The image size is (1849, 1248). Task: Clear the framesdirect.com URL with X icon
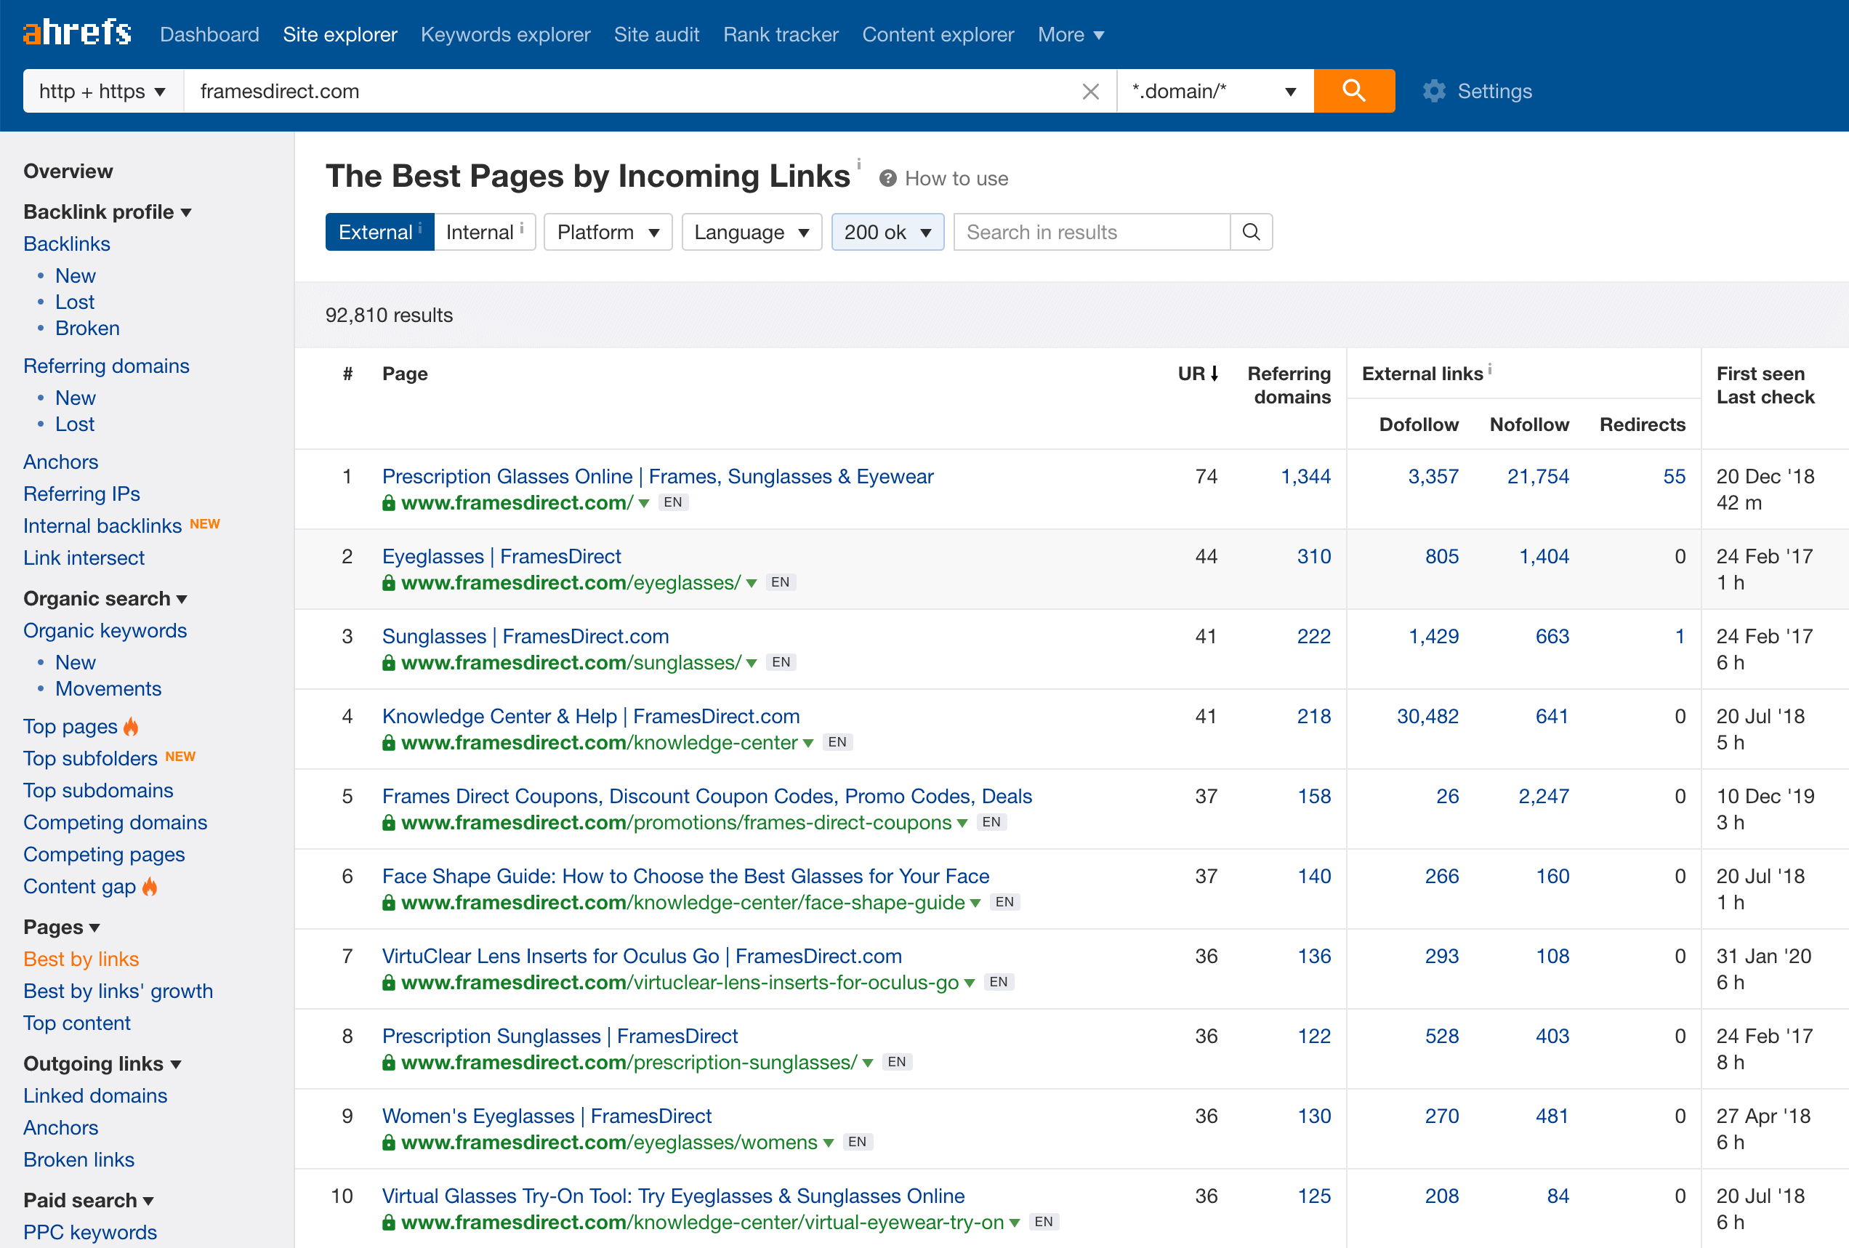[1091, 92]
